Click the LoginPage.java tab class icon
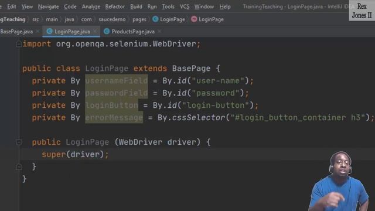Viewport: 375px width, 211px height. pos(49,31)
